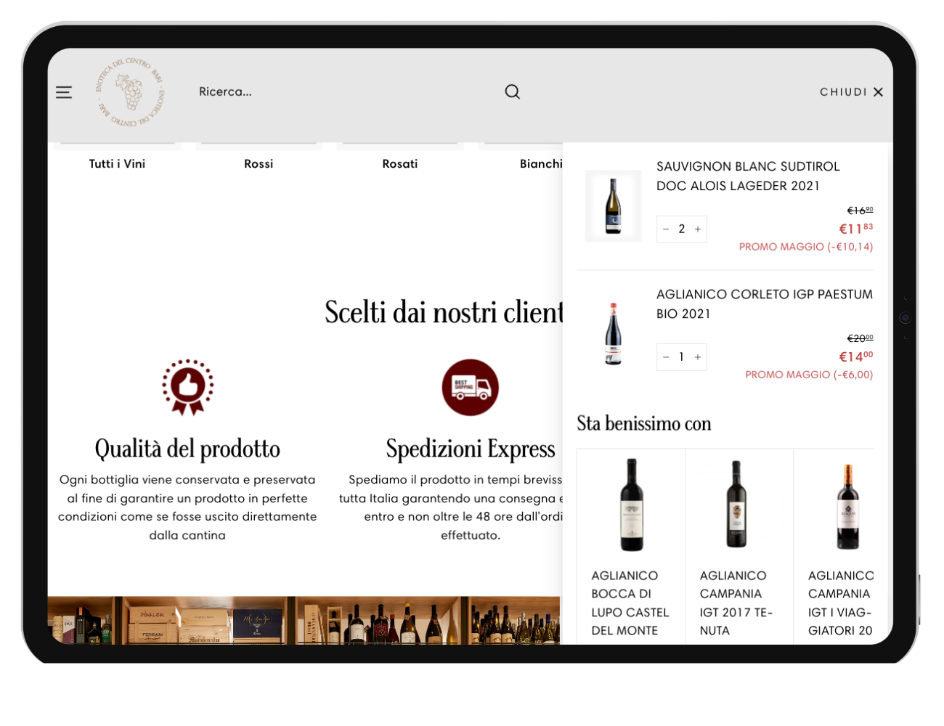Decrease the Aglianico Corleto quantity
944x726 pixels.
coord(666,357)
